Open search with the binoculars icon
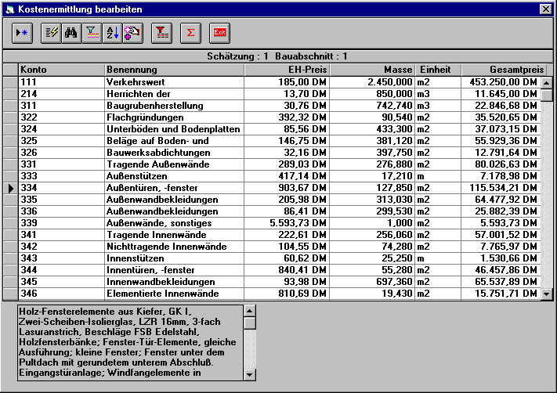 click(72, 33)
